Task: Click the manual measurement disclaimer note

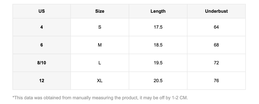Action: click(x=100, y=98)
